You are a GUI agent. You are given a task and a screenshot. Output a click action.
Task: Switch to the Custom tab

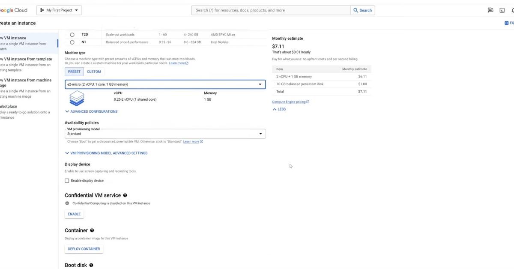pos(94,72)
